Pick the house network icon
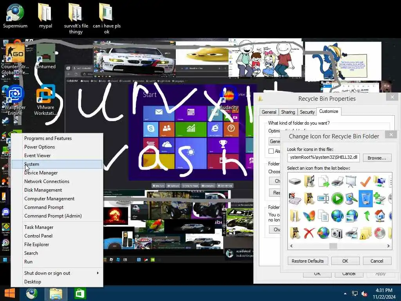The image size is (401, 301). pos(379,216)
